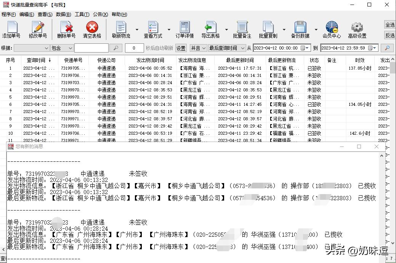Click 设置 next to auto-refresh seconds
Image resolution: width=396 pixels, height=263 pixels.
pos(181,48)
